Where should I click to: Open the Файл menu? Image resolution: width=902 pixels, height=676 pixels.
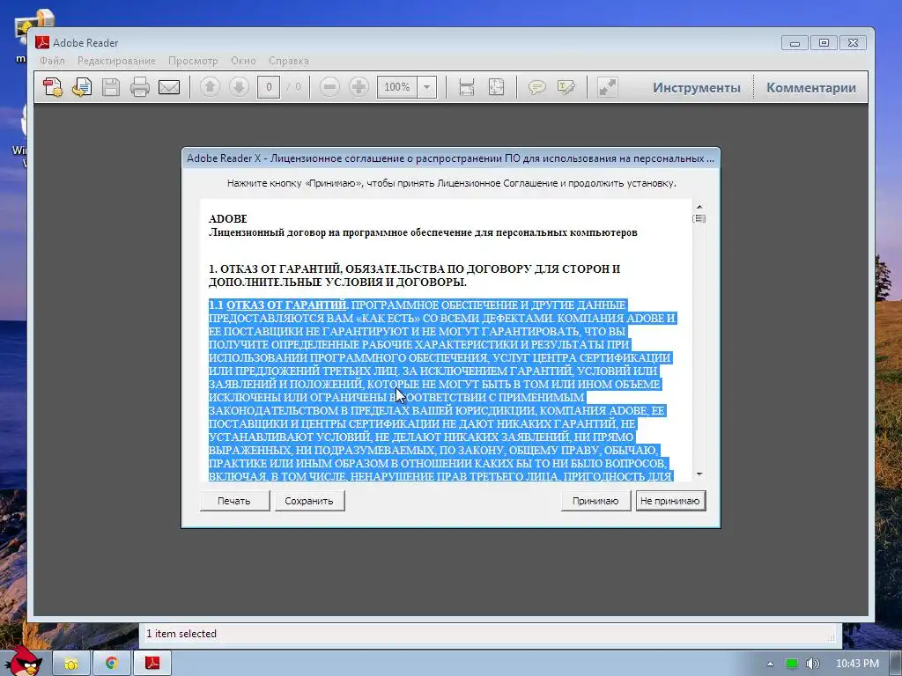52,61
